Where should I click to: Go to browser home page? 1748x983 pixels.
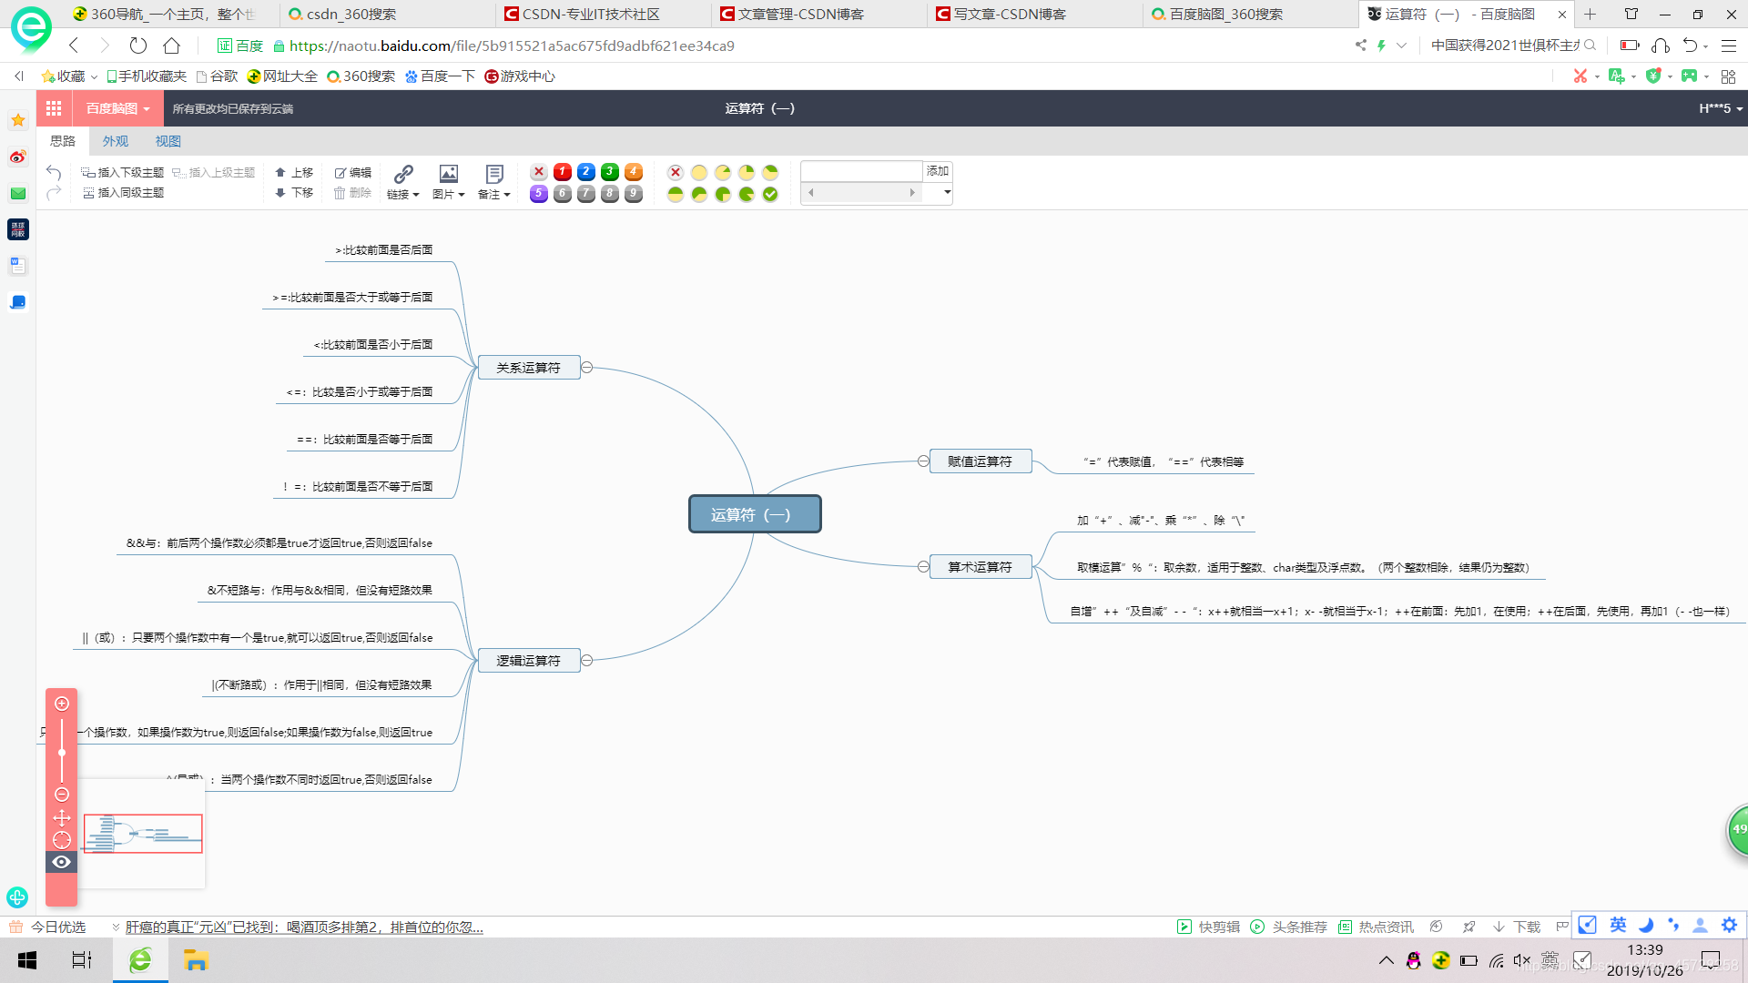[x=171, y=46]
